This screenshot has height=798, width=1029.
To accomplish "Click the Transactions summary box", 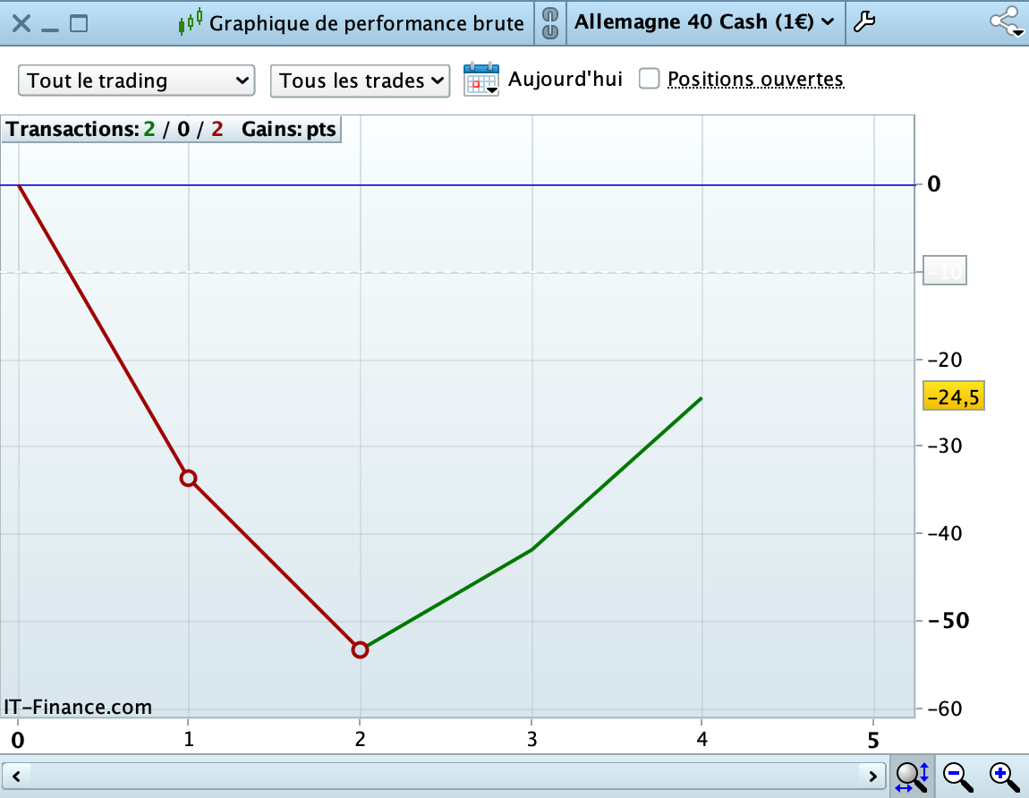I will click(x=171, y=130).
